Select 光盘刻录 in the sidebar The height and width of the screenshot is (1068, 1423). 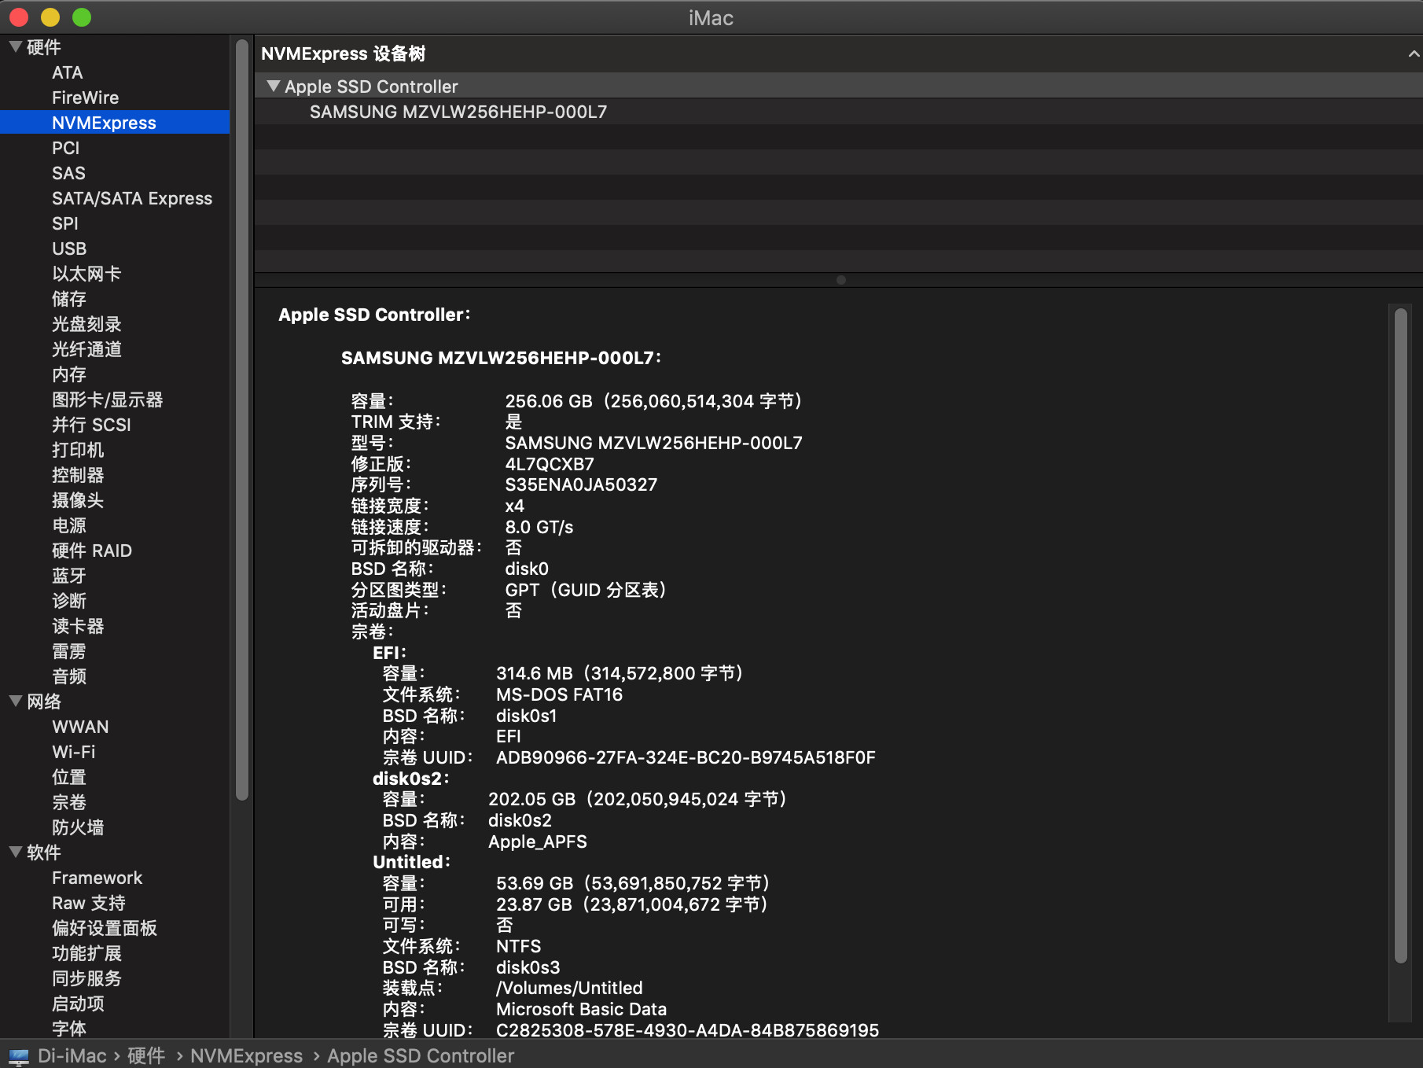[86, 324]
